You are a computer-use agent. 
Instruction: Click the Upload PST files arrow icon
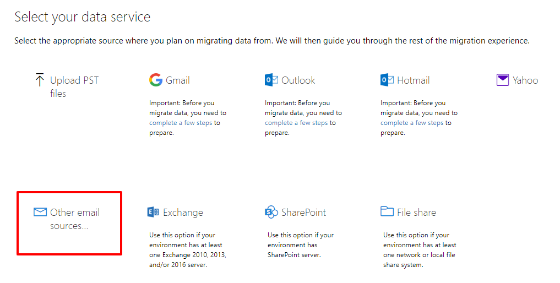[39, 80]
